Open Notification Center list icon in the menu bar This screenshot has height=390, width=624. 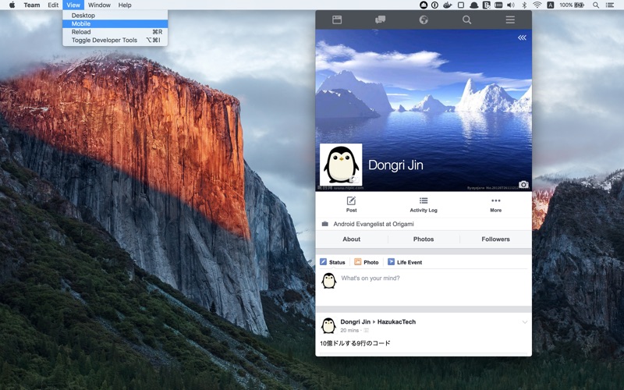(x=609, y=5)
